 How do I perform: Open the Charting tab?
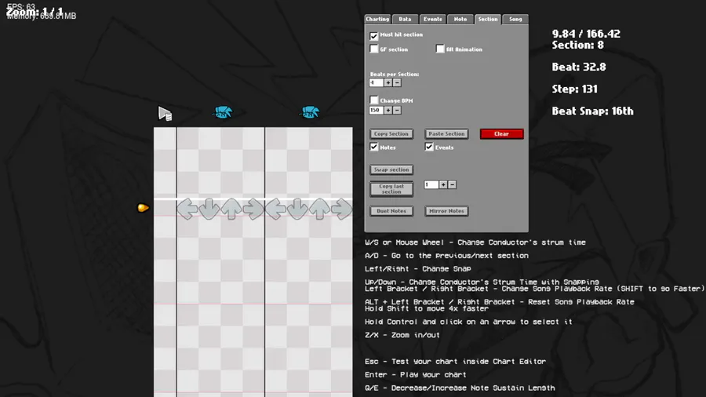coord(377,19)
